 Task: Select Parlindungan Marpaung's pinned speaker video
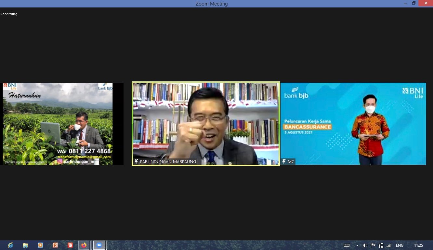tap(206, 124)
